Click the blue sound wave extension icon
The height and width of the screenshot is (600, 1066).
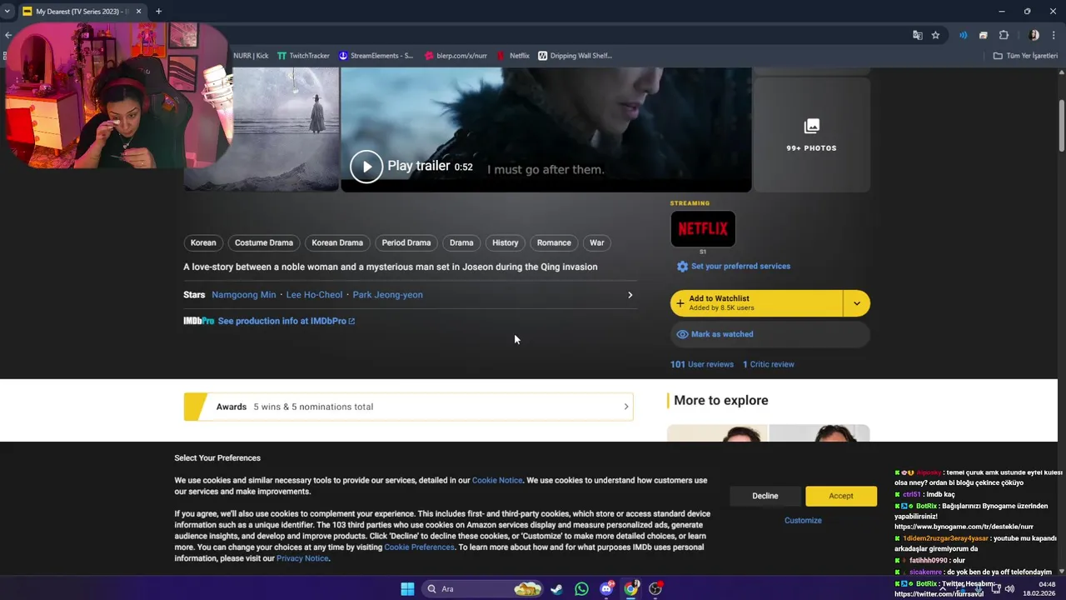click(963, 35)
